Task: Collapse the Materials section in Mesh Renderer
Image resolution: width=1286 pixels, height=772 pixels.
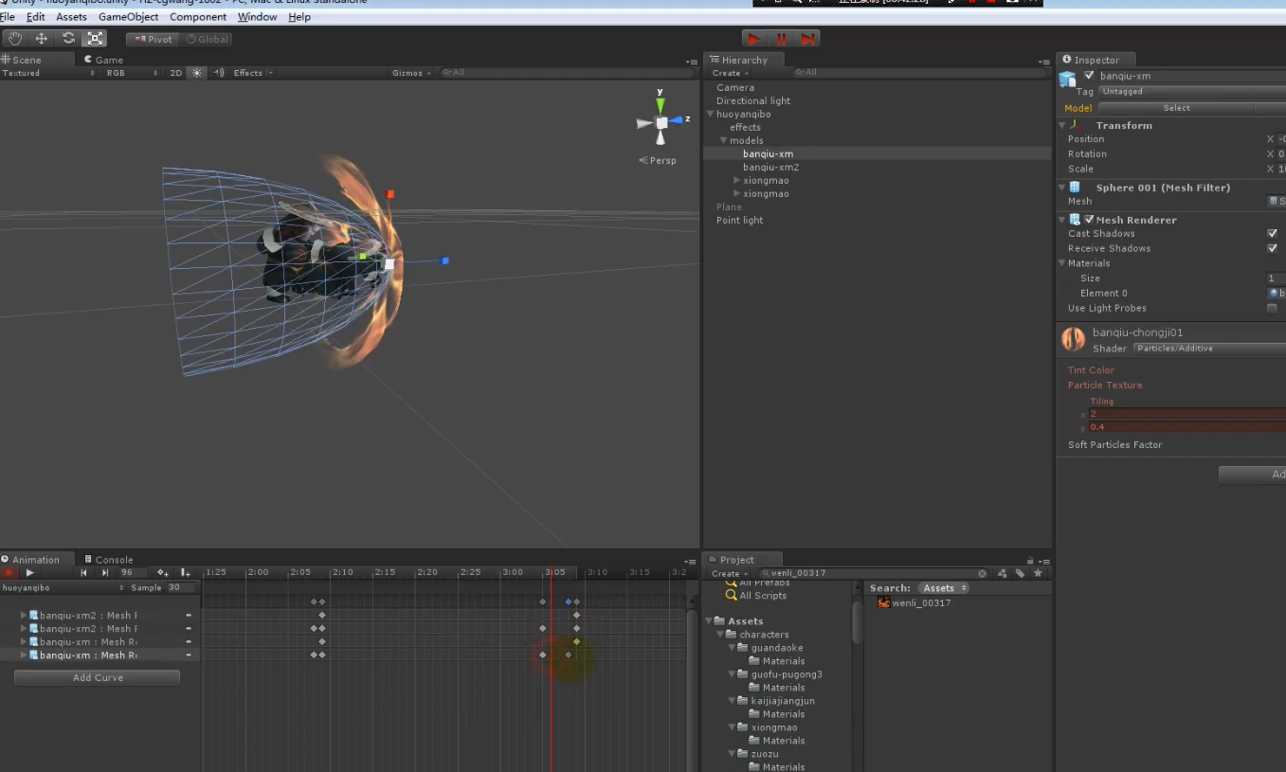Action: coord(1062,263)
